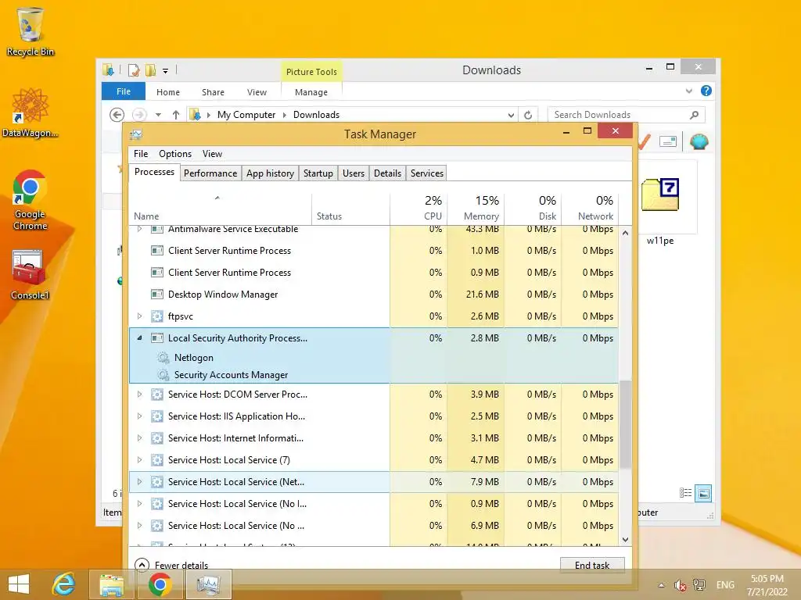Click the End task button
The width and height of the screenshot is (801, 600).
592,565
